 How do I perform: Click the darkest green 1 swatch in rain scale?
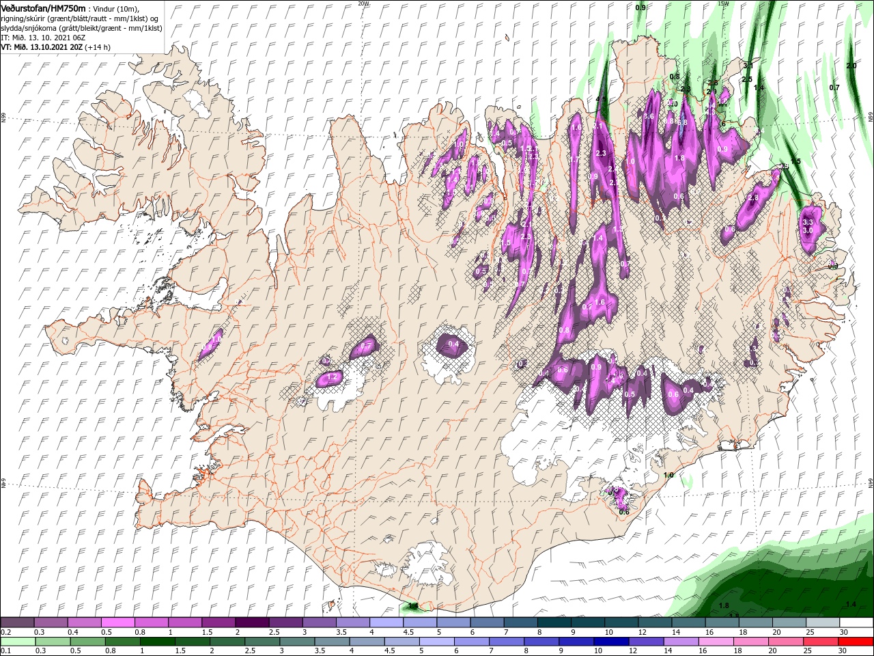(157, 642)
